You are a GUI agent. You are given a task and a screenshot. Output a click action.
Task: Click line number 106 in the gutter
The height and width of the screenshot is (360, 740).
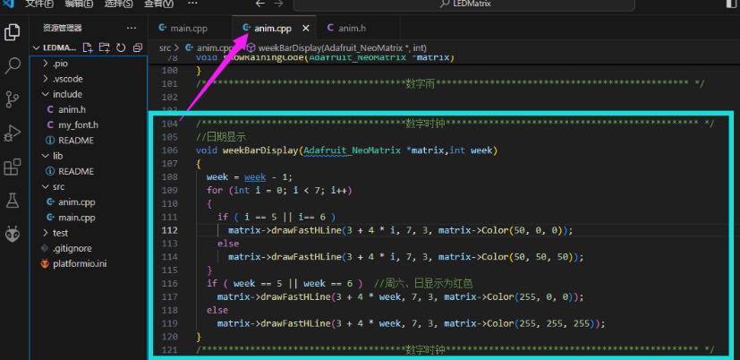(x=171, y=150)
